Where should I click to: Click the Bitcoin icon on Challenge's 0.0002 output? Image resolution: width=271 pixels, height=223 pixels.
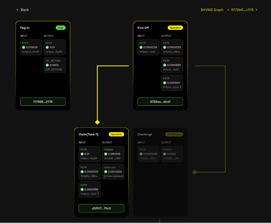point(164,154)
